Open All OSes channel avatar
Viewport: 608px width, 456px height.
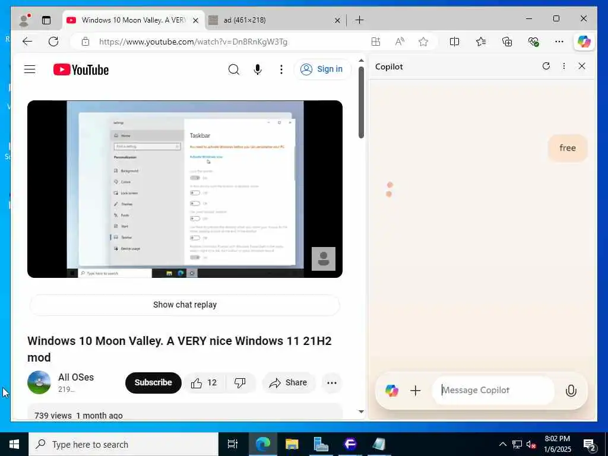(x=39, y=382)
